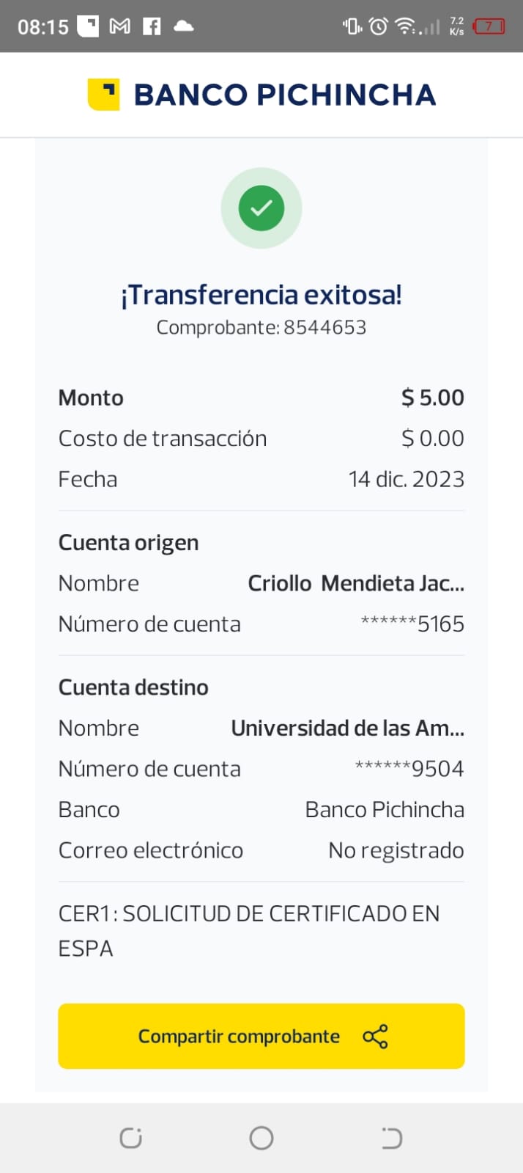The width and height of the screenshot is (523, 1173).
Task: Tap the vibrate mode status icon
Action: coord(352,26)
